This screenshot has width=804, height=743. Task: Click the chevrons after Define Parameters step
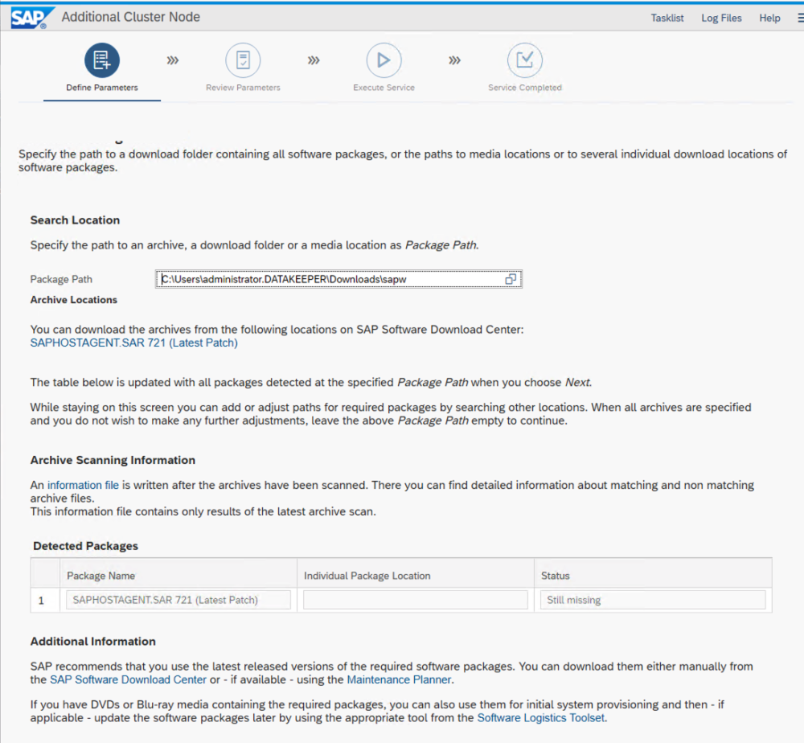pos(173,60)
